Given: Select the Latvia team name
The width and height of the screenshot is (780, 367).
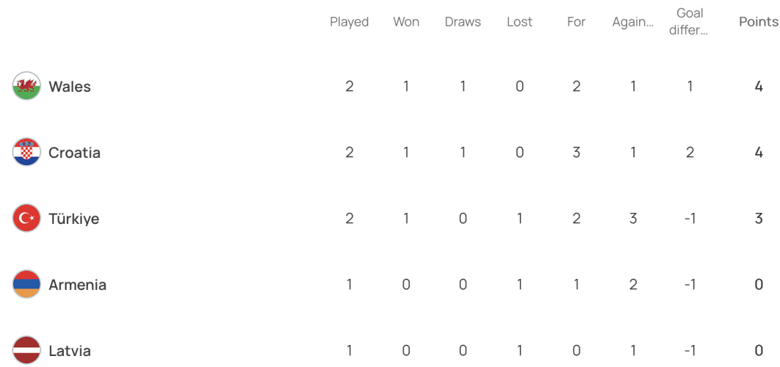Looking at the screenshot, I should pos(70,351).
